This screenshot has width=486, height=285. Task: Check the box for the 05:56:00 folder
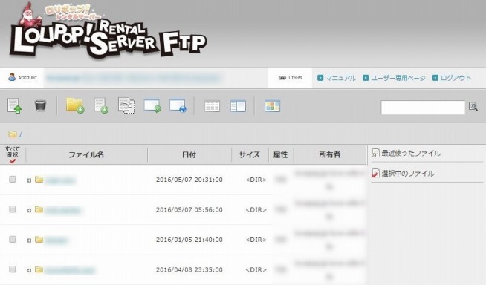click(13, 209)
